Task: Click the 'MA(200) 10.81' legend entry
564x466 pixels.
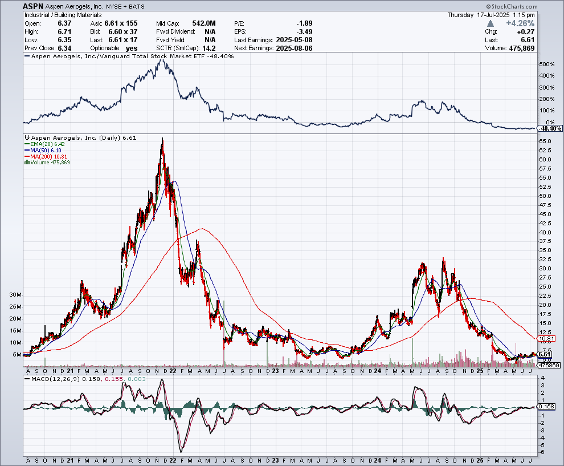Action: click(x=46, y=157)
